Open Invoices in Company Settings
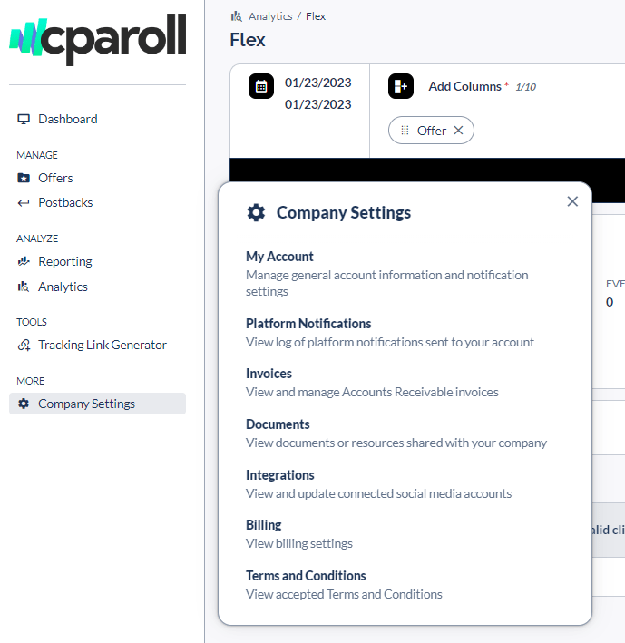The width and height of the screenshot is (625, 643). 269,374
